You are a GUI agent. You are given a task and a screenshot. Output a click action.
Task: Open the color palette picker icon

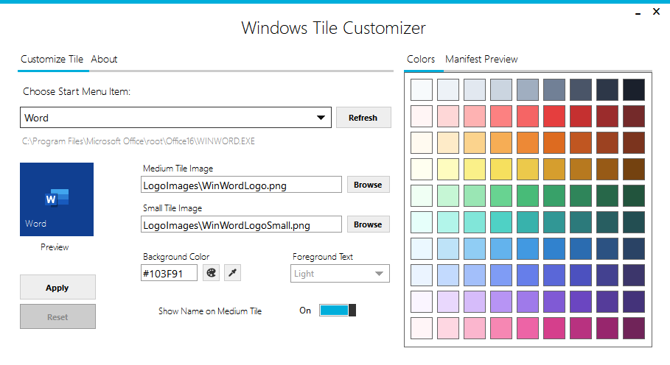point(211,273)
